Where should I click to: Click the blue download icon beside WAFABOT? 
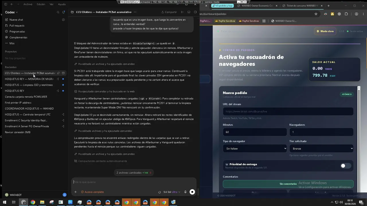click(65, 195)
